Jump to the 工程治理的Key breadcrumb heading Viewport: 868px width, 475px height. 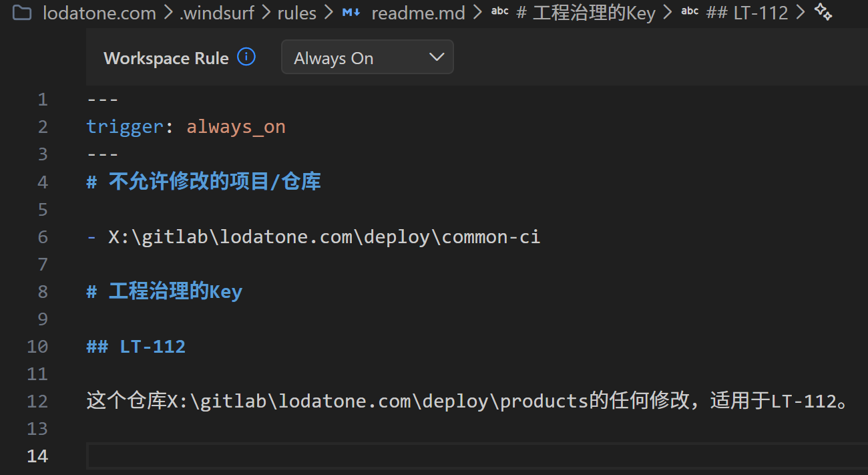click(586, 13)
